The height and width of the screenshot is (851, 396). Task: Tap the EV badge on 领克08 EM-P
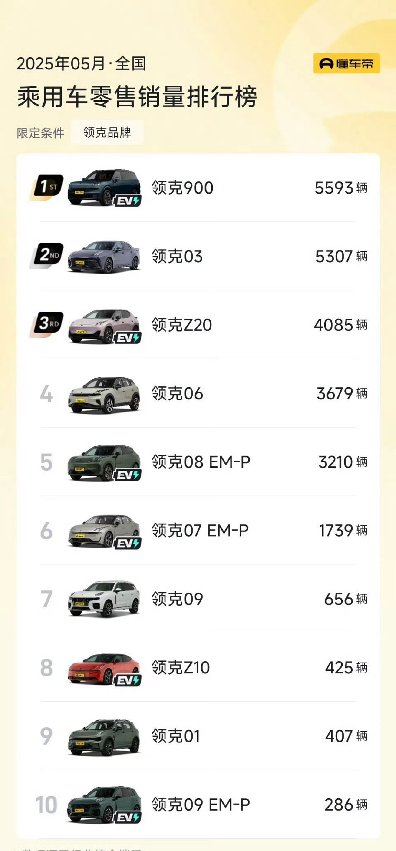pyautogui.click(x=128, y=475)
